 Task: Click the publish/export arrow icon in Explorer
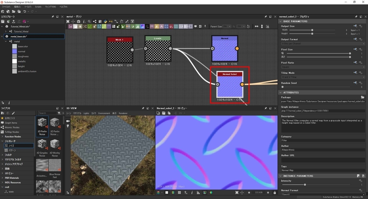pos(14,22)
